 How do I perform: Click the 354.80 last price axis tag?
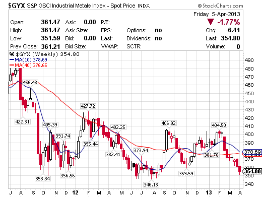click(252, 171)
